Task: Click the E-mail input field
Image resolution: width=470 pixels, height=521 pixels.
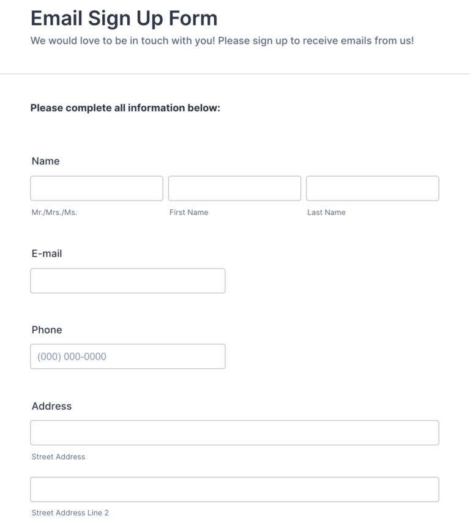Action: (127, 280)
